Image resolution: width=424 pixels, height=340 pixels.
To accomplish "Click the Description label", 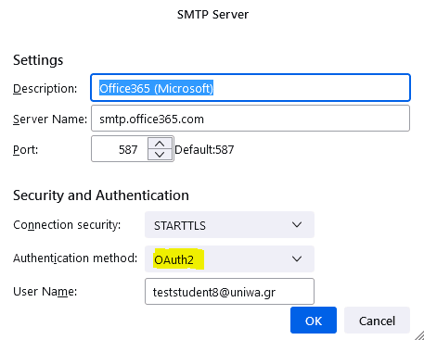I will point(45,89).
